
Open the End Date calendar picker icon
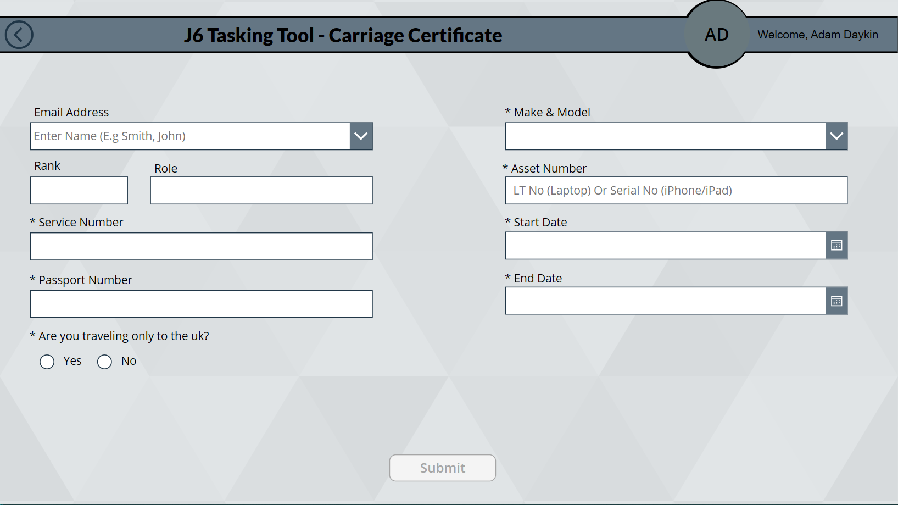click(836, 301)
